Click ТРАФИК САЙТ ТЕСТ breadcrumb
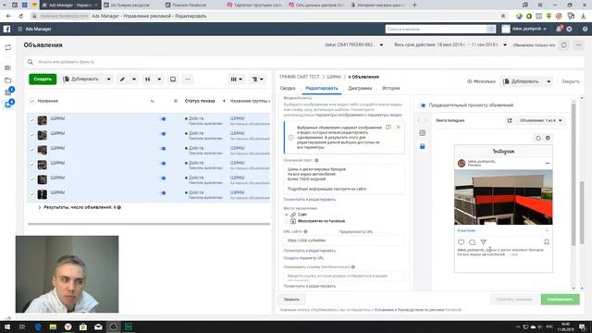The width and height of the screenshot is (592, 333). [x=300, y=77]
